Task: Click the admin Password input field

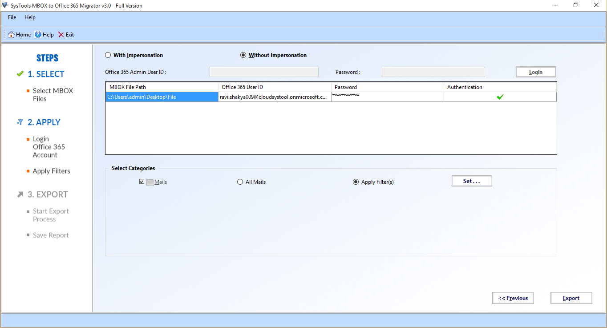Action: point(433,72)
